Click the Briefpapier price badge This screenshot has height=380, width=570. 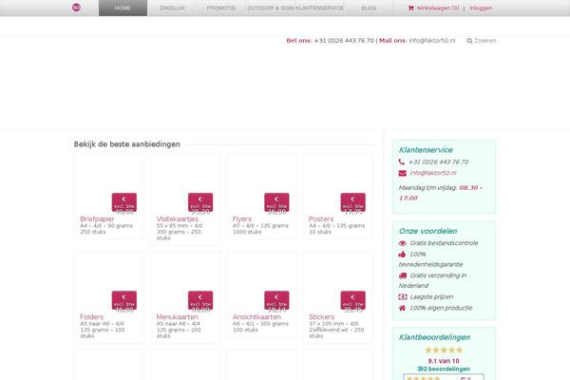[124, 203]
